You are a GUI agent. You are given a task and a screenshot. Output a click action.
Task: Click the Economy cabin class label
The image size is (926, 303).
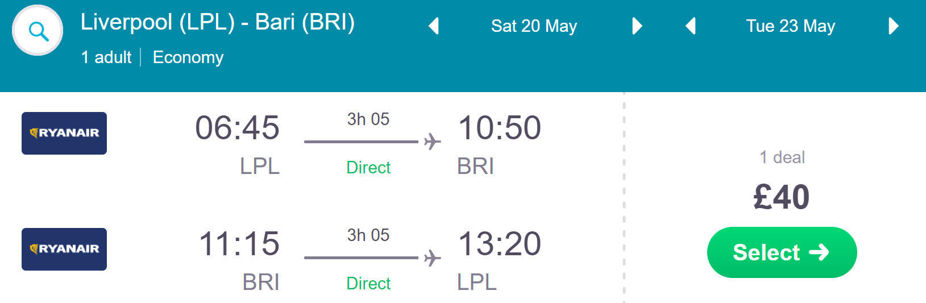pyautogui.click(x=188, y=57)
